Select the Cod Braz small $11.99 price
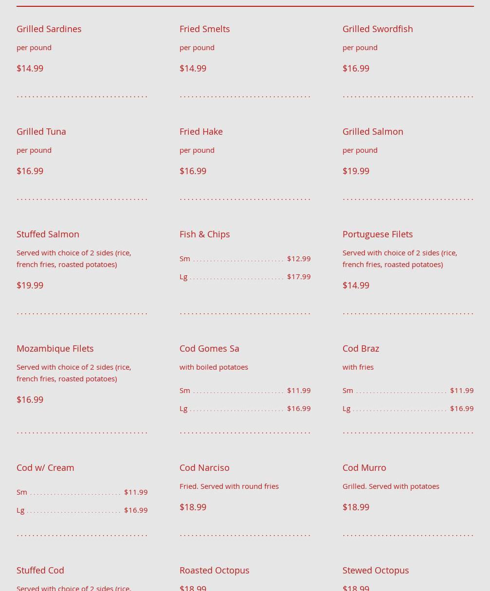Viewport: 490px width, 591px height. 461,390
